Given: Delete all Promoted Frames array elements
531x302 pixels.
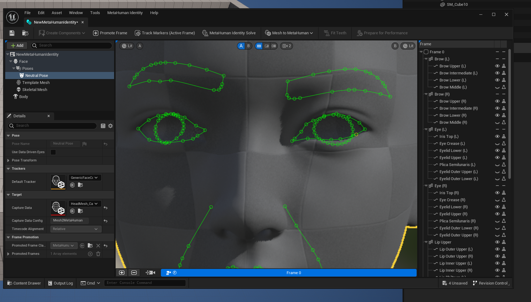Looking at the screenshot, I should (98, 254).
